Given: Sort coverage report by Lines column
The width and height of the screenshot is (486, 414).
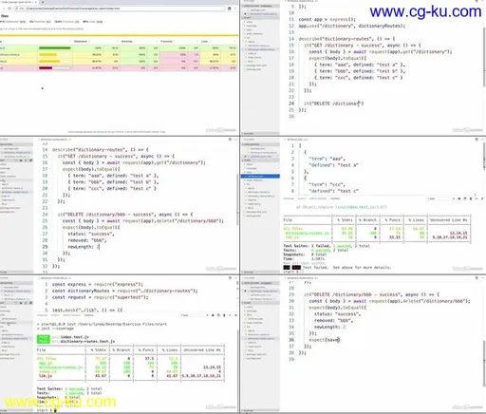Looking at the screenshot, I should coord(204,42).
